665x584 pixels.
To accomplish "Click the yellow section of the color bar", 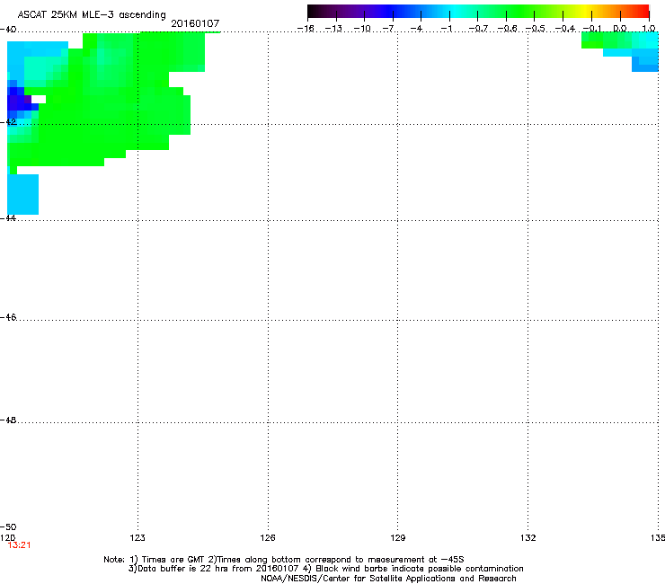I will coord(584,12).
